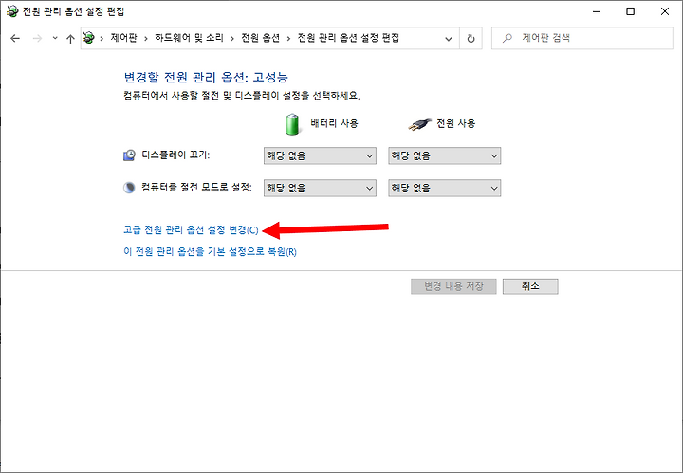Viewport: 683px width, 473px height.
Task: Click 이 전원 관리 옵션을 기본 설정으로 복원 link
Action: [210, 251]
